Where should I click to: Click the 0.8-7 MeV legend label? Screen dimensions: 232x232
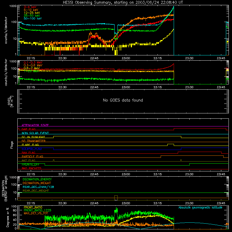(32, 68)
